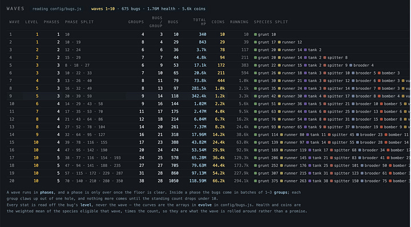Click the 118.59M total HP cell

198,181
